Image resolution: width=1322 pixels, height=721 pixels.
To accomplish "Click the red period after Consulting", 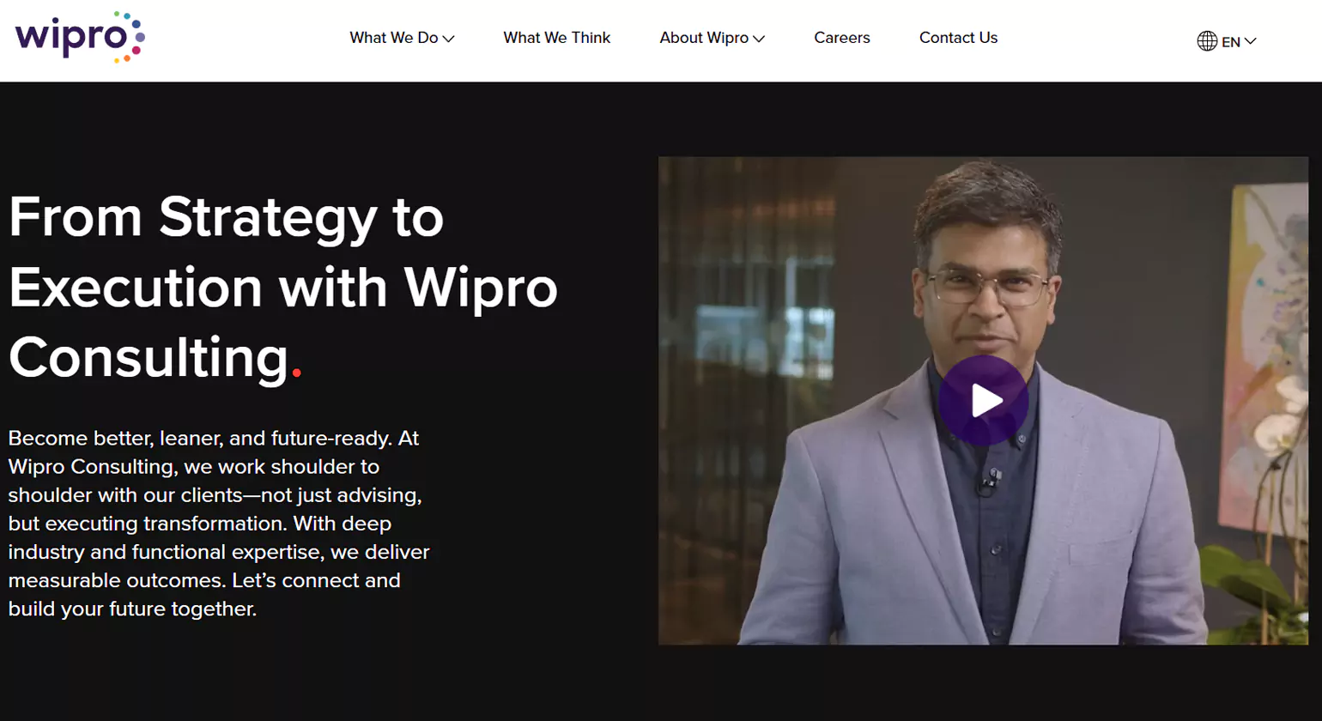I will click(296, 373).
